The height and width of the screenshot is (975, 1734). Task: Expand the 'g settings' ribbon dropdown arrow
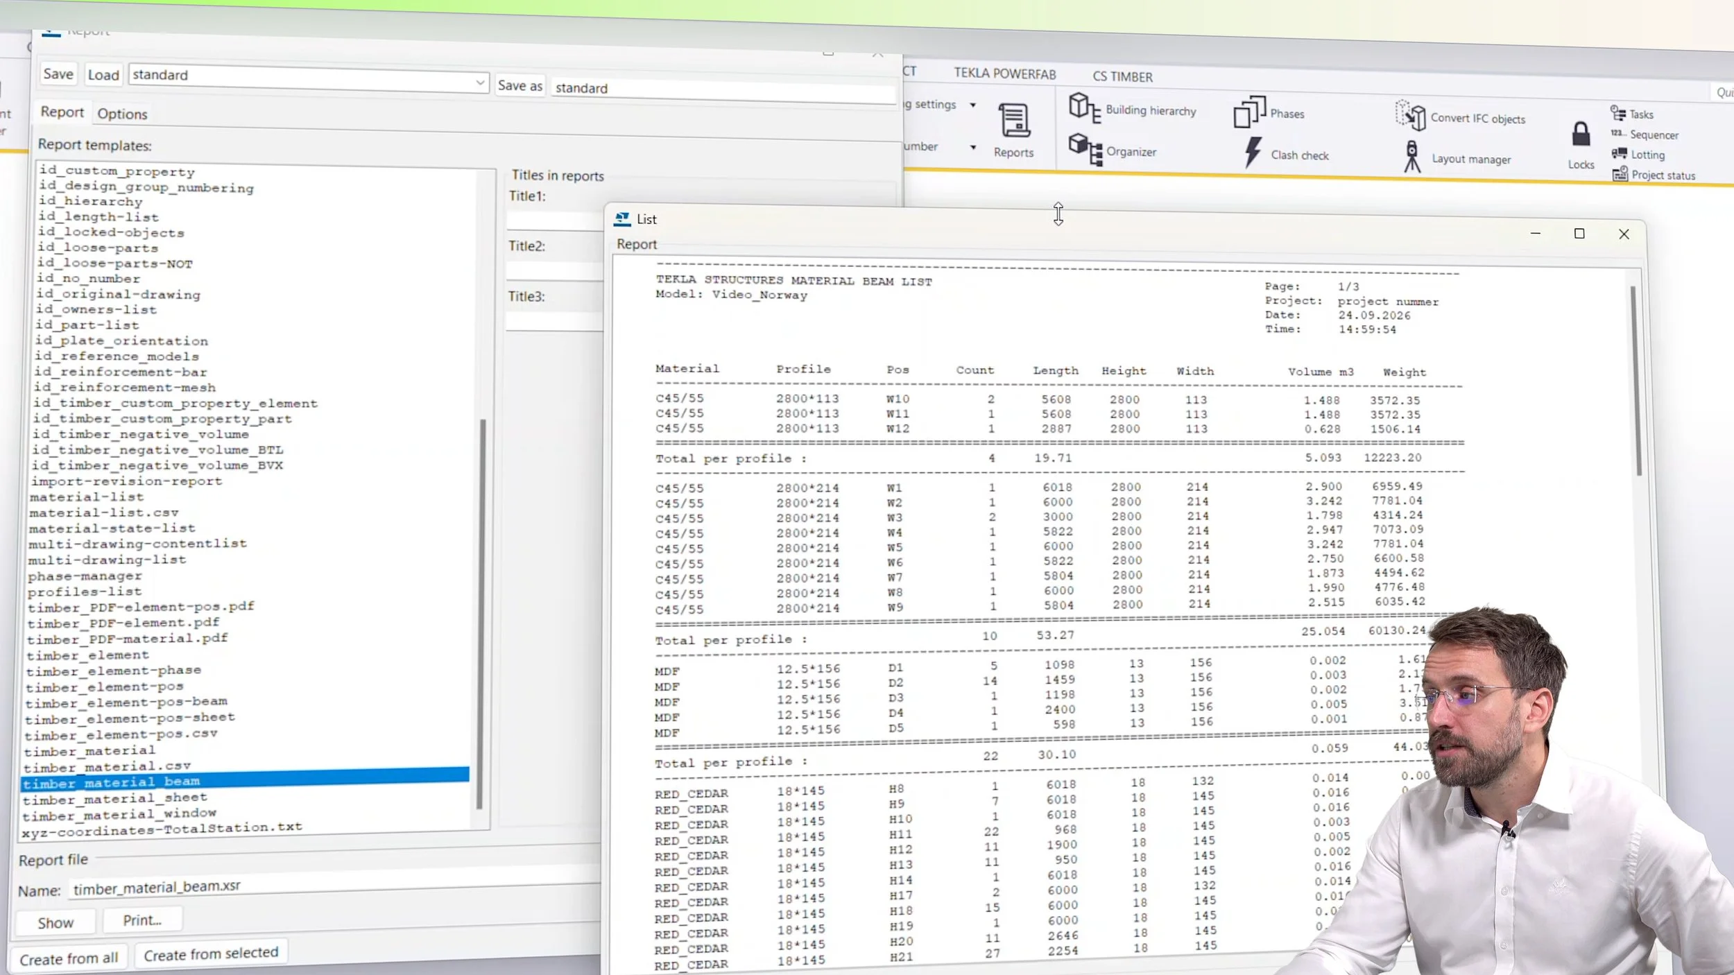[x=972, y=105]
